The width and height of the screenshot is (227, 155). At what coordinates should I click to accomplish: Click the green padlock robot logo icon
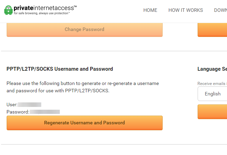click(x=8, y=10)
